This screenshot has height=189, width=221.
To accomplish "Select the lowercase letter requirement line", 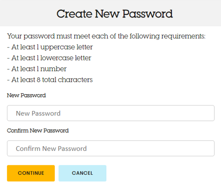I will (49, 58).
